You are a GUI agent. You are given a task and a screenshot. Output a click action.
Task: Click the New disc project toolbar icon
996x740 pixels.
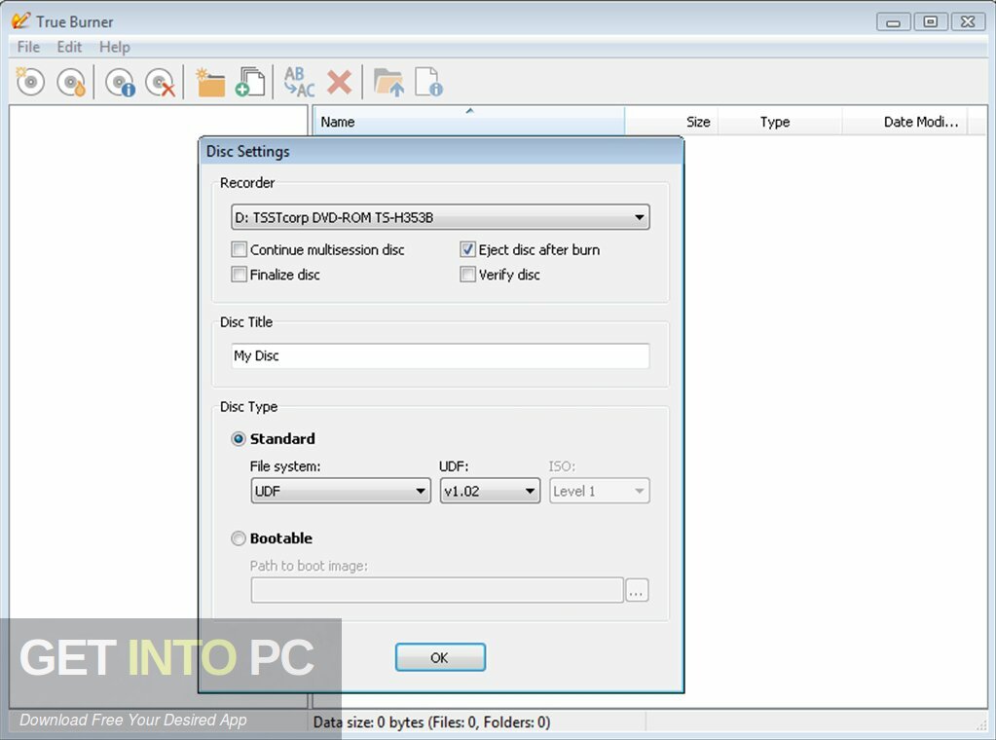tap(30, 82)
